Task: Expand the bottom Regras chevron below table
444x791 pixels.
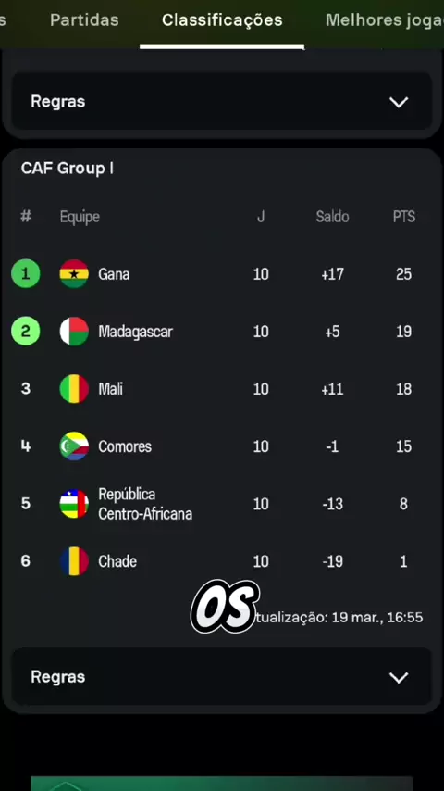Action: click(399, 678)
